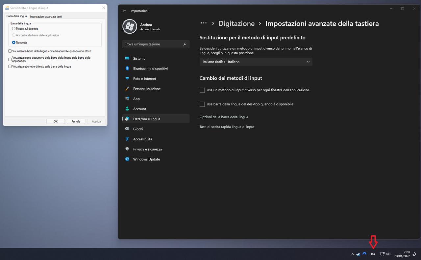This screenshot has width=421, height=260.
Task: Close the Servizi testo e lingue dialog
Action: point(104,8)
